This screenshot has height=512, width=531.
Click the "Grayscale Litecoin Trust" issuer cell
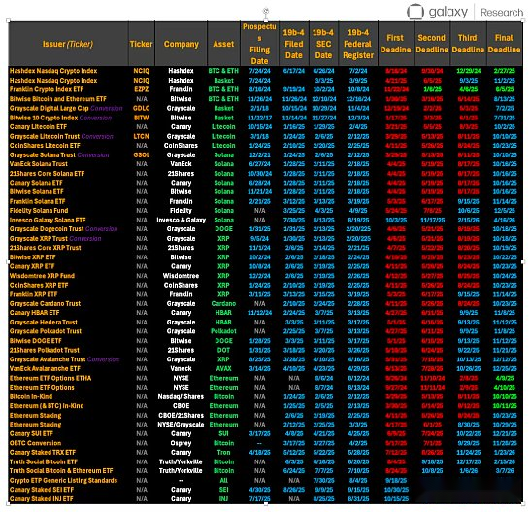pos(61,137)
